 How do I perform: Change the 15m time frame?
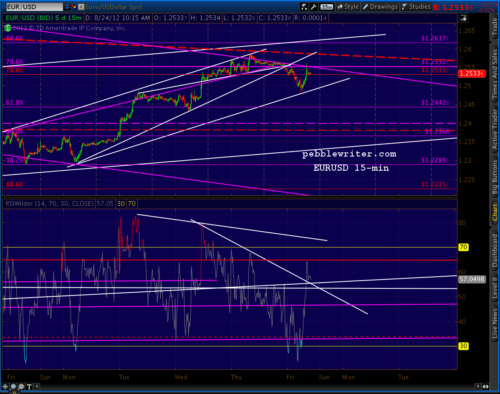pyautogui.click(x=327, y=7)
